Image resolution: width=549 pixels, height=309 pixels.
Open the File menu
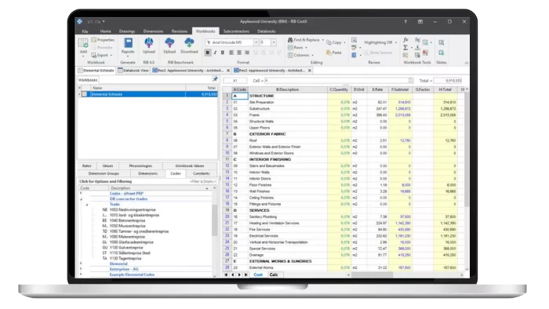(85, 31)
